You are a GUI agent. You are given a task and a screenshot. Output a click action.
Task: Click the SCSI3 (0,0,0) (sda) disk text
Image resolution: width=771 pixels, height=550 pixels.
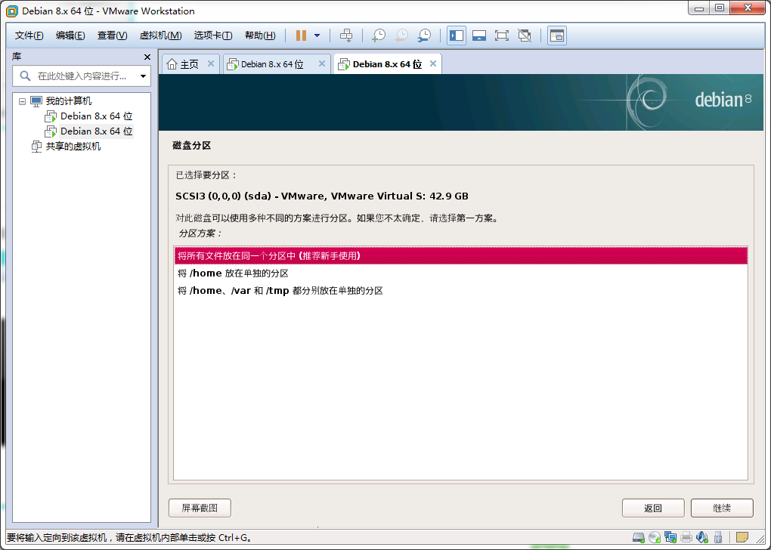(321, 196)
